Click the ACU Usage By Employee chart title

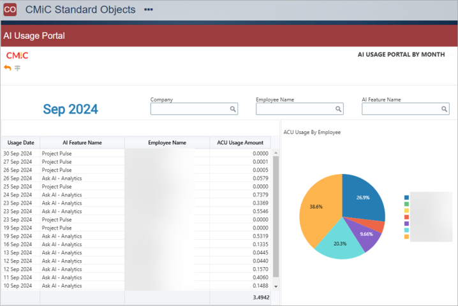pos(312,132)
